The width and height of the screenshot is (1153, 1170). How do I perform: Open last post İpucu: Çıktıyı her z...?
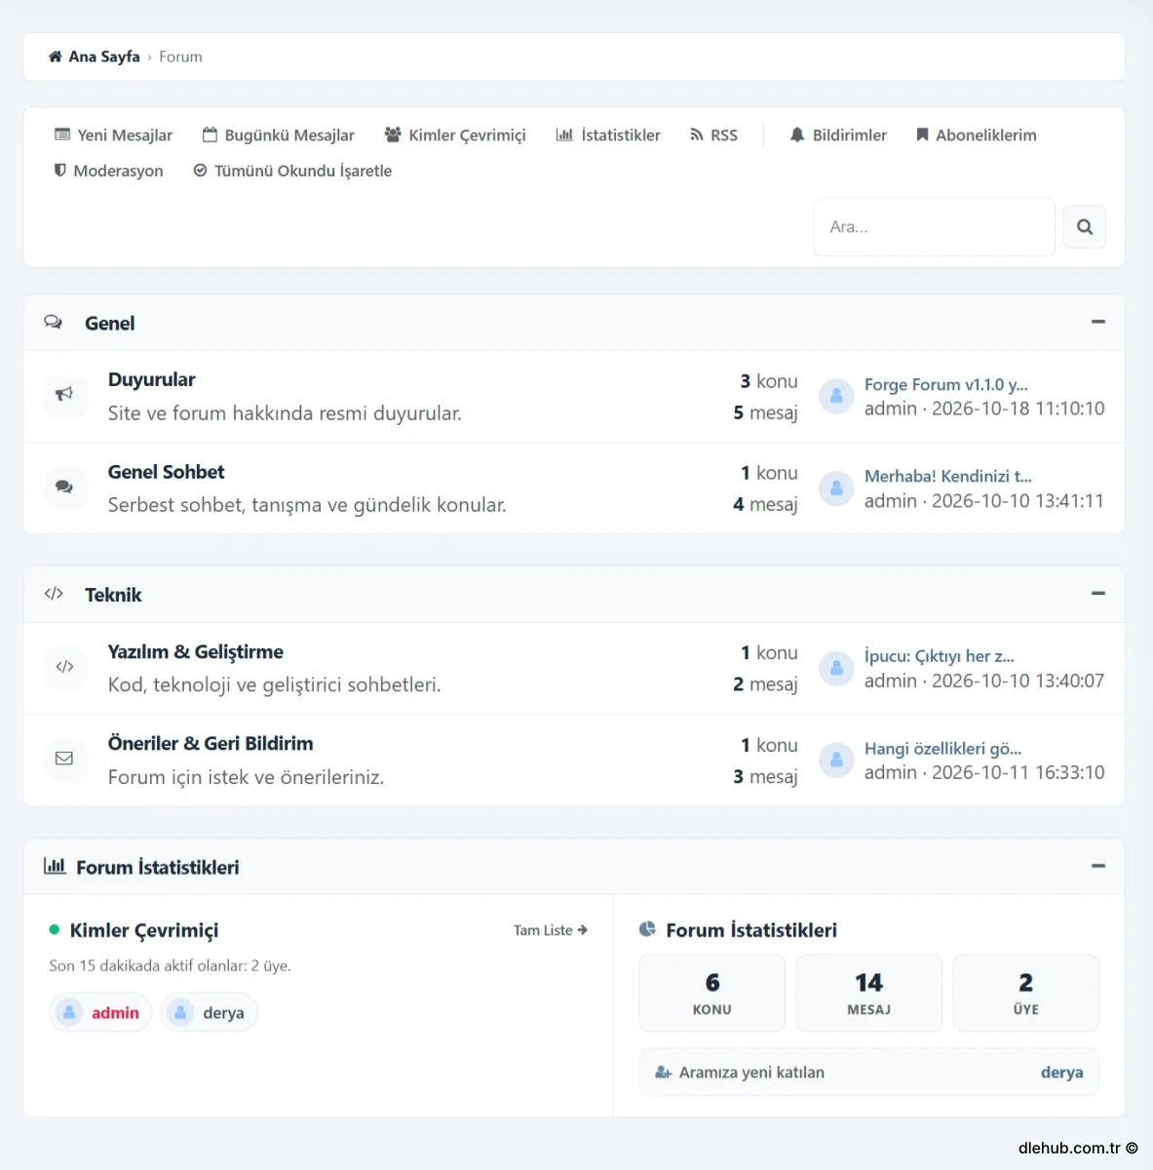point(940,656)
